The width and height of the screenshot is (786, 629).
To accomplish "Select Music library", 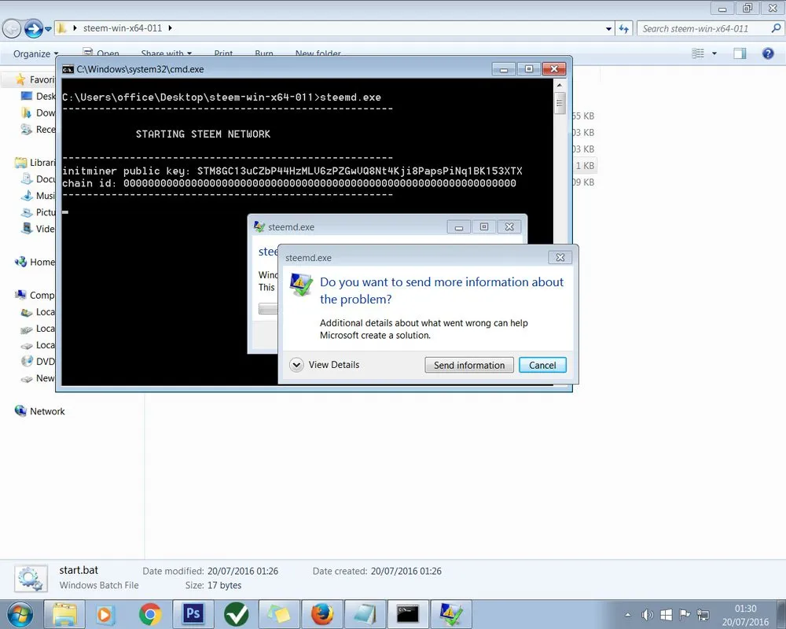I will pyautogui.click(x=38, y=195).
